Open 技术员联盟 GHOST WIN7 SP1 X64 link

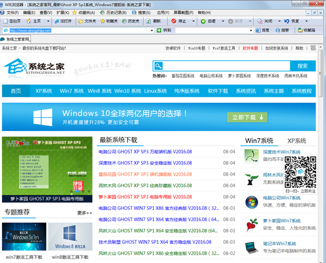click(155, 242)
